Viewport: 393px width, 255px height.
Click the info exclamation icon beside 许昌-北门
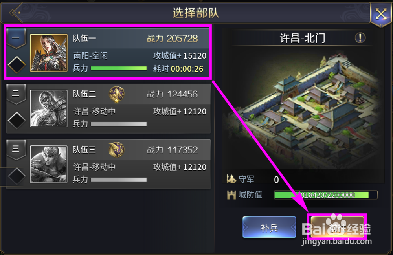click(360, 38)
